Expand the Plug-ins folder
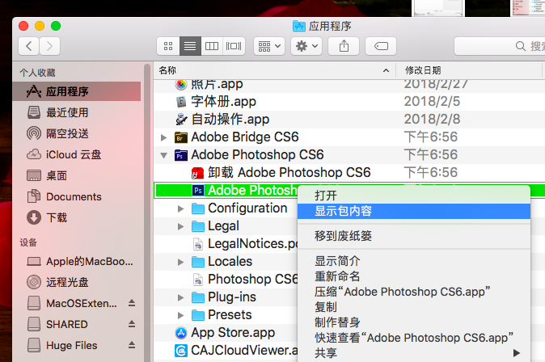Viewport: 545px width, 362px height. click(x=180, y=297)
